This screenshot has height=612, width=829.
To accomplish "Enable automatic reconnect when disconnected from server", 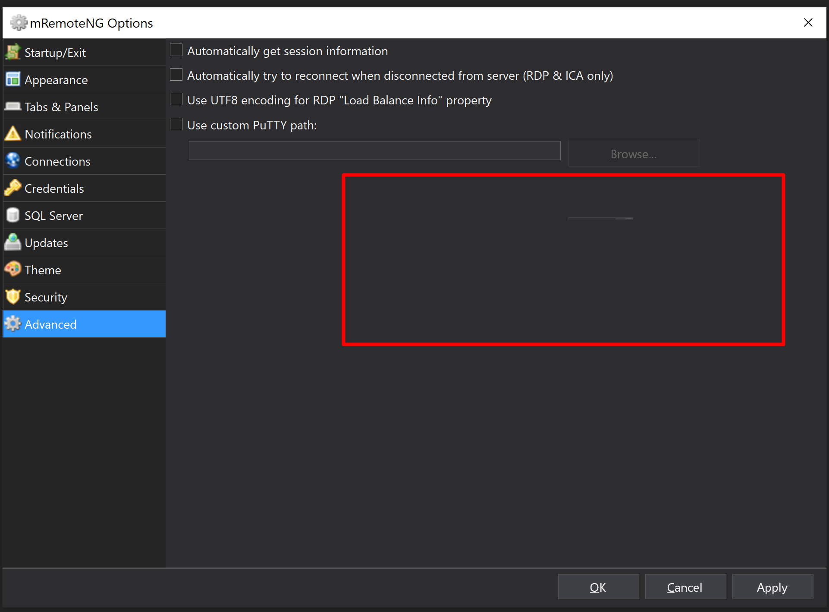I will coord(176,74).
